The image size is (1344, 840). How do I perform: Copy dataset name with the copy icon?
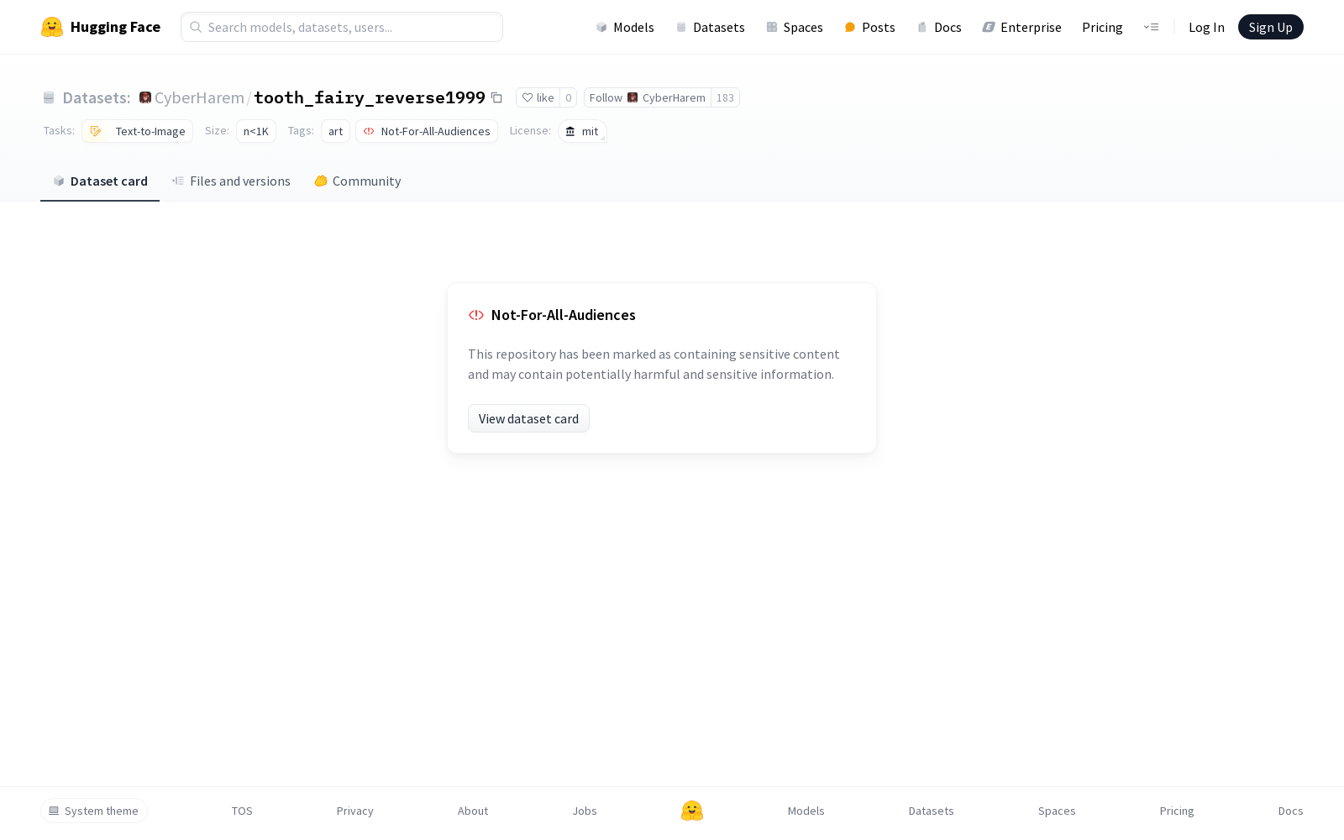coord(496,97)
